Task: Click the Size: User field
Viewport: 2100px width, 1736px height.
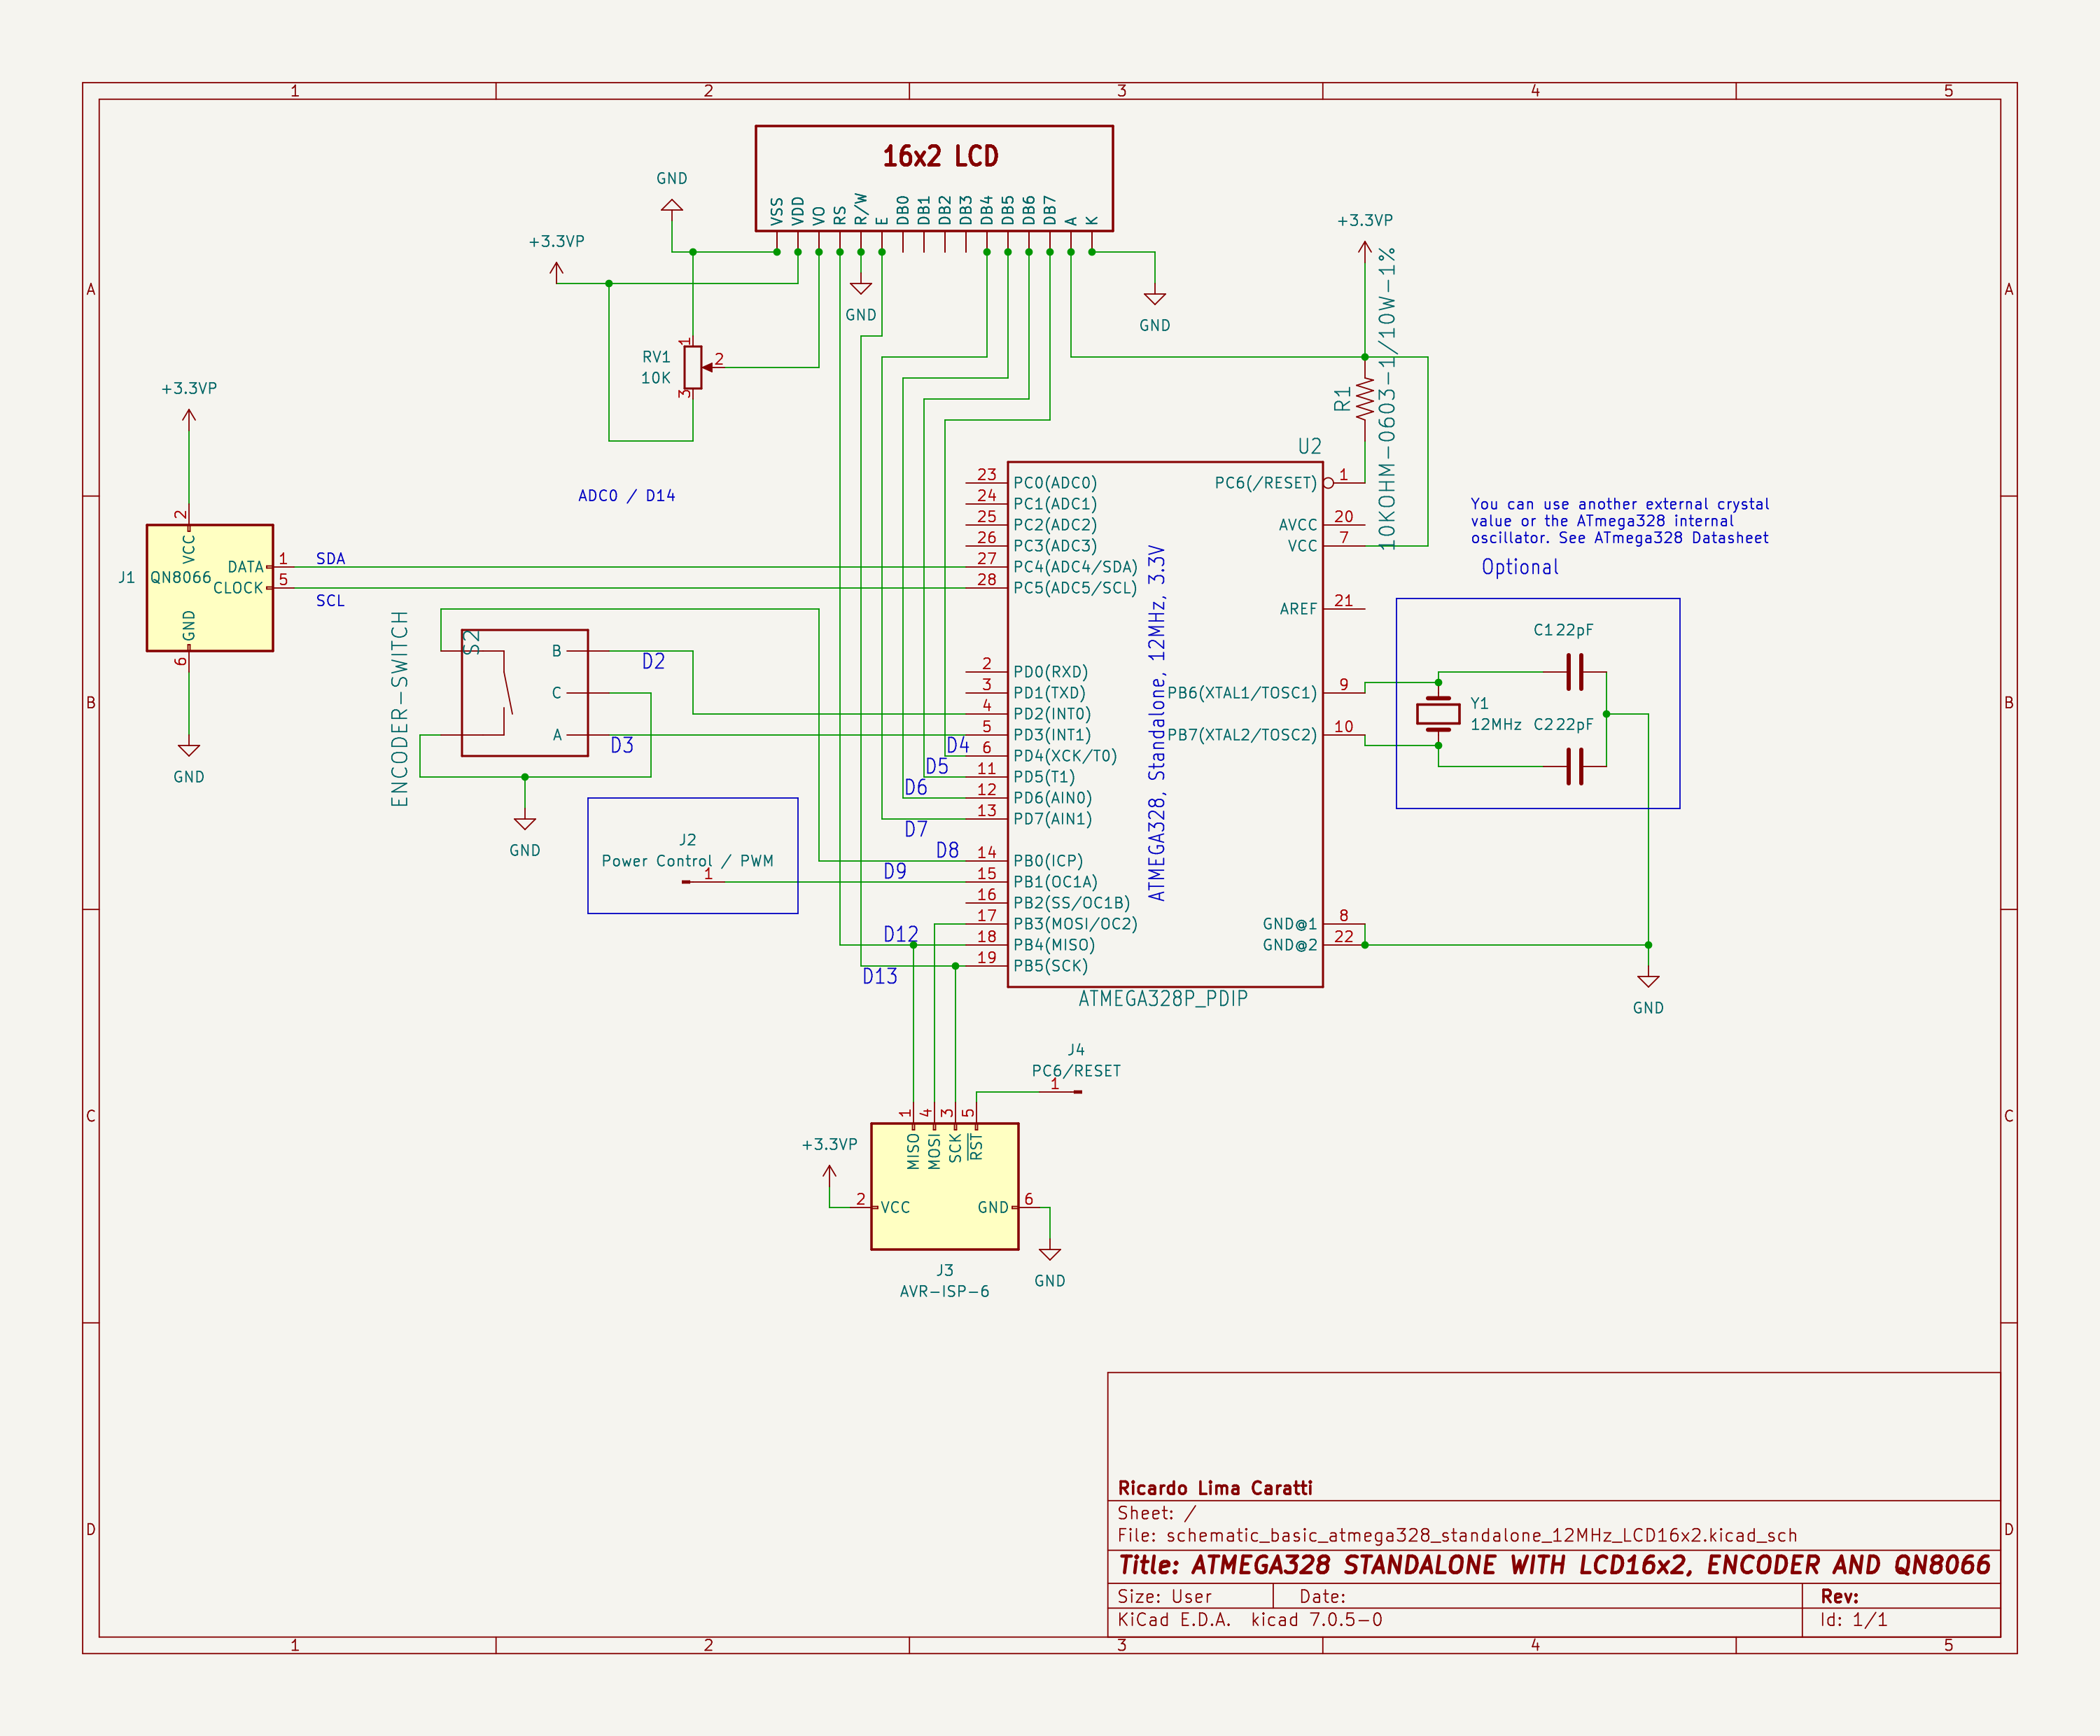Action: 1165,1597
